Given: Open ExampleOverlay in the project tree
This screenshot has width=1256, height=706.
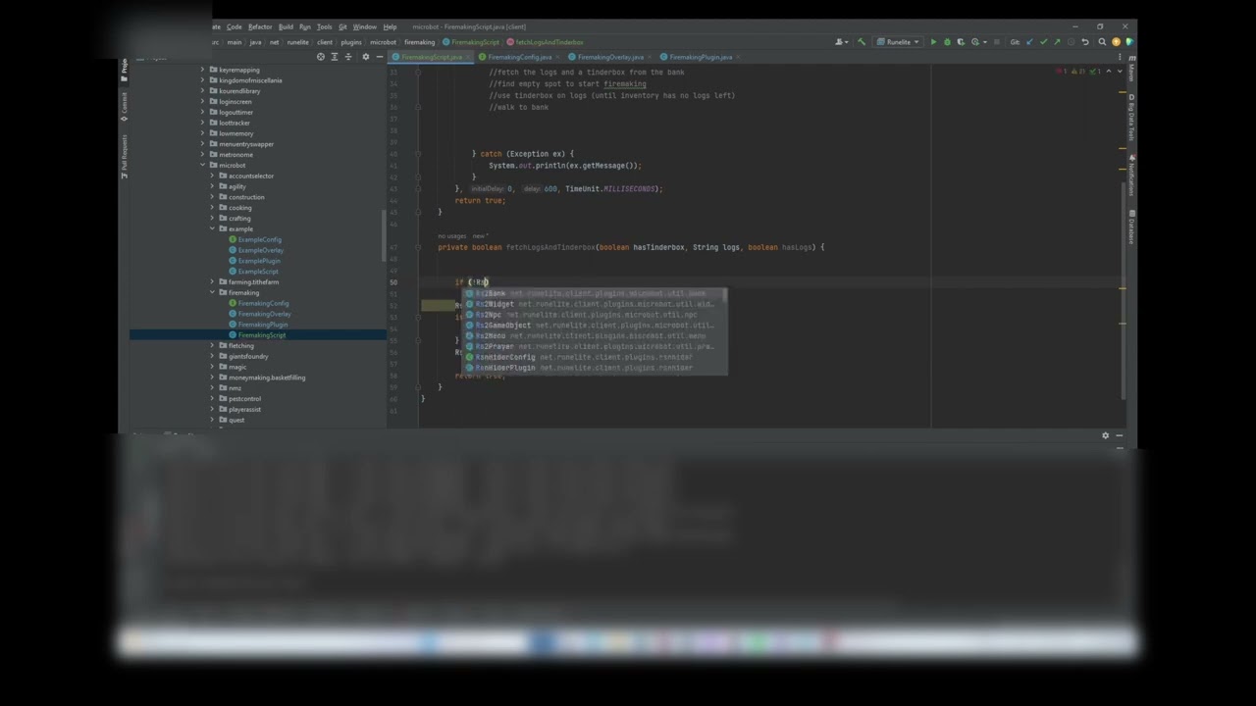Looking at the screenshot, I should coord(260,250).
